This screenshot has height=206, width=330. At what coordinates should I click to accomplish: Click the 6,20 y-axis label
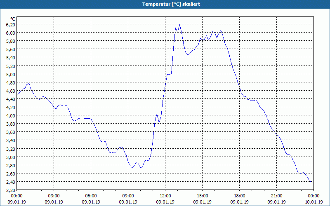click(x=11, y=25)
